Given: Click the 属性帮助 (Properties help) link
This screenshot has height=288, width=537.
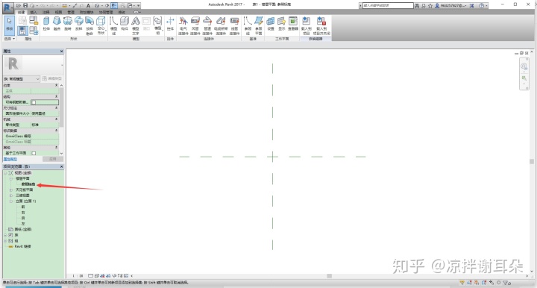Looking at the screenshot, I should click(x=10, y=159).
